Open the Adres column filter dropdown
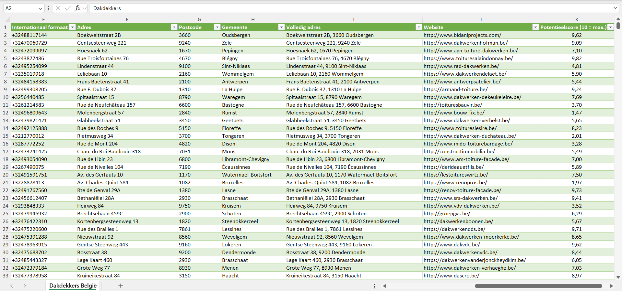This screenshot has width=622, height=291. [x=174, y=27]
